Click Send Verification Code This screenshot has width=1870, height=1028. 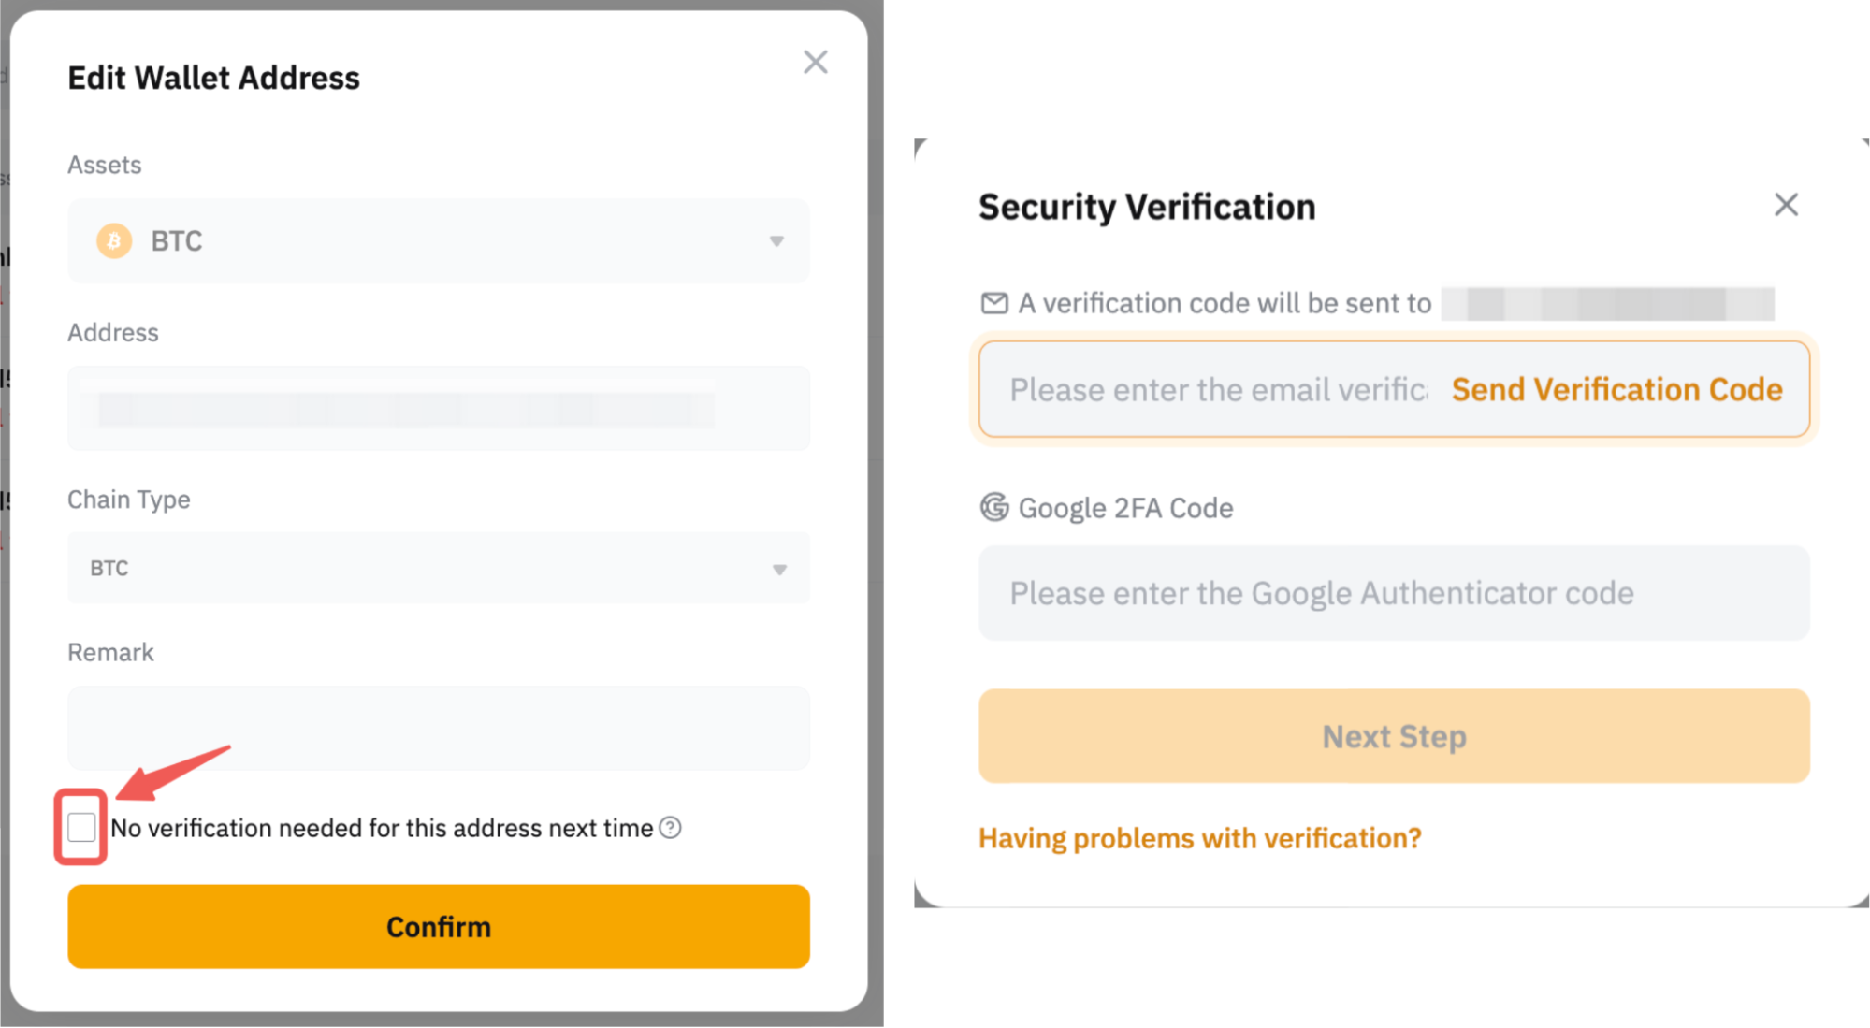pos(1616,389)
